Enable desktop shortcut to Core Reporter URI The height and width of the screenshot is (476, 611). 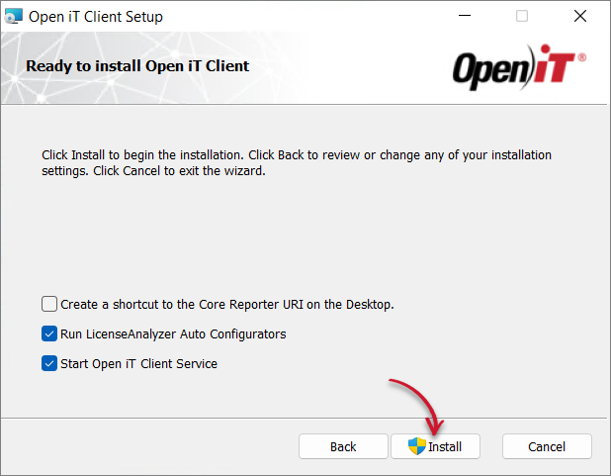[49, 304]
